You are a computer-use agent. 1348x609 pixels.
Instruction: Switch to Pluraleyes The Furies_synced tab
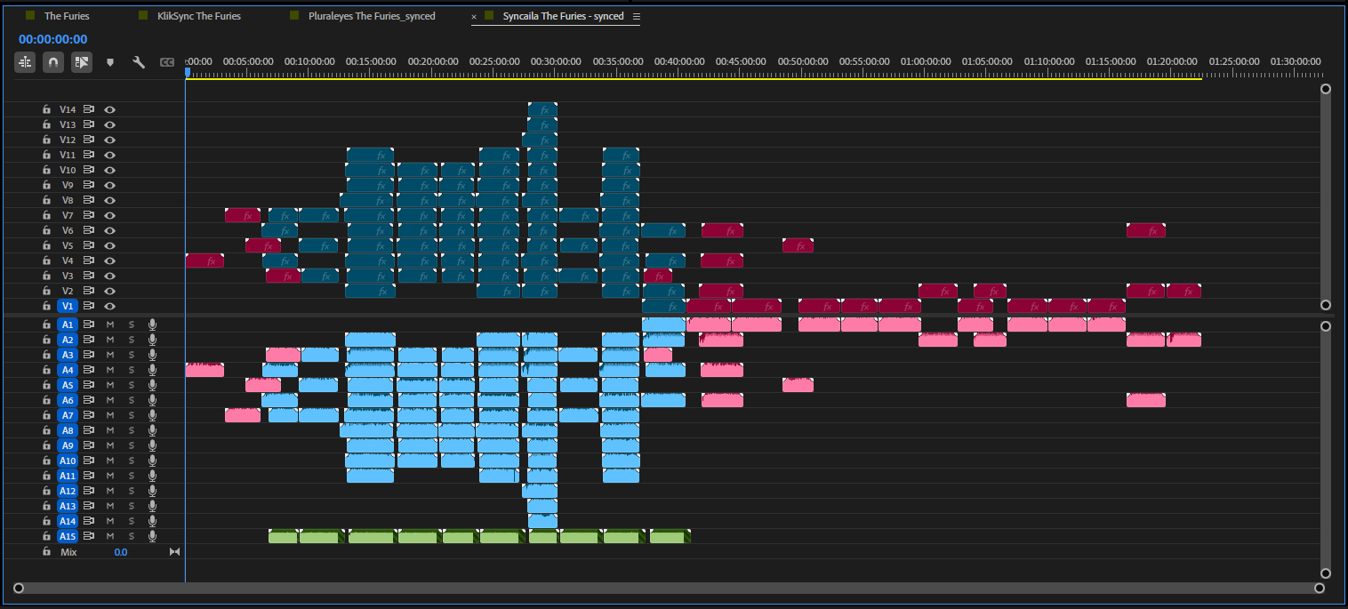click(372, 16)
